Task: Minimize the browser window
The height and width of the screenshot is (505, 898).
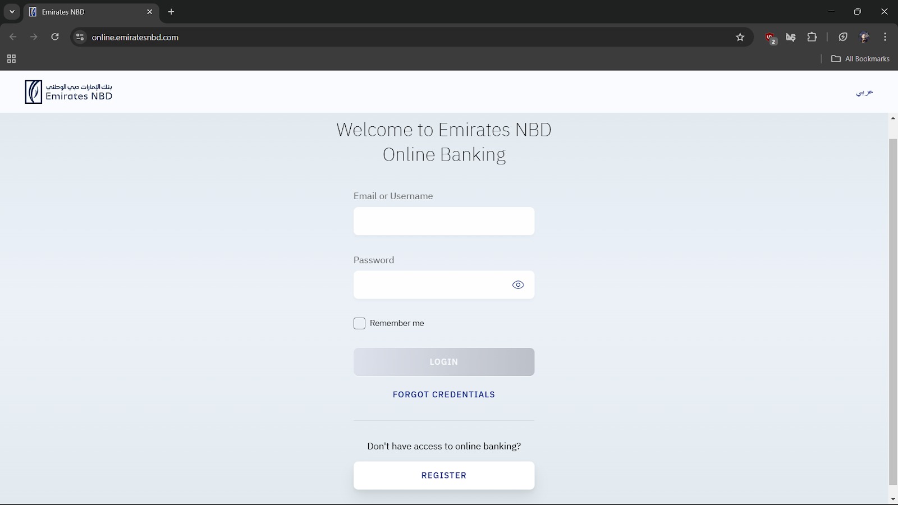Action: point(831,12)
